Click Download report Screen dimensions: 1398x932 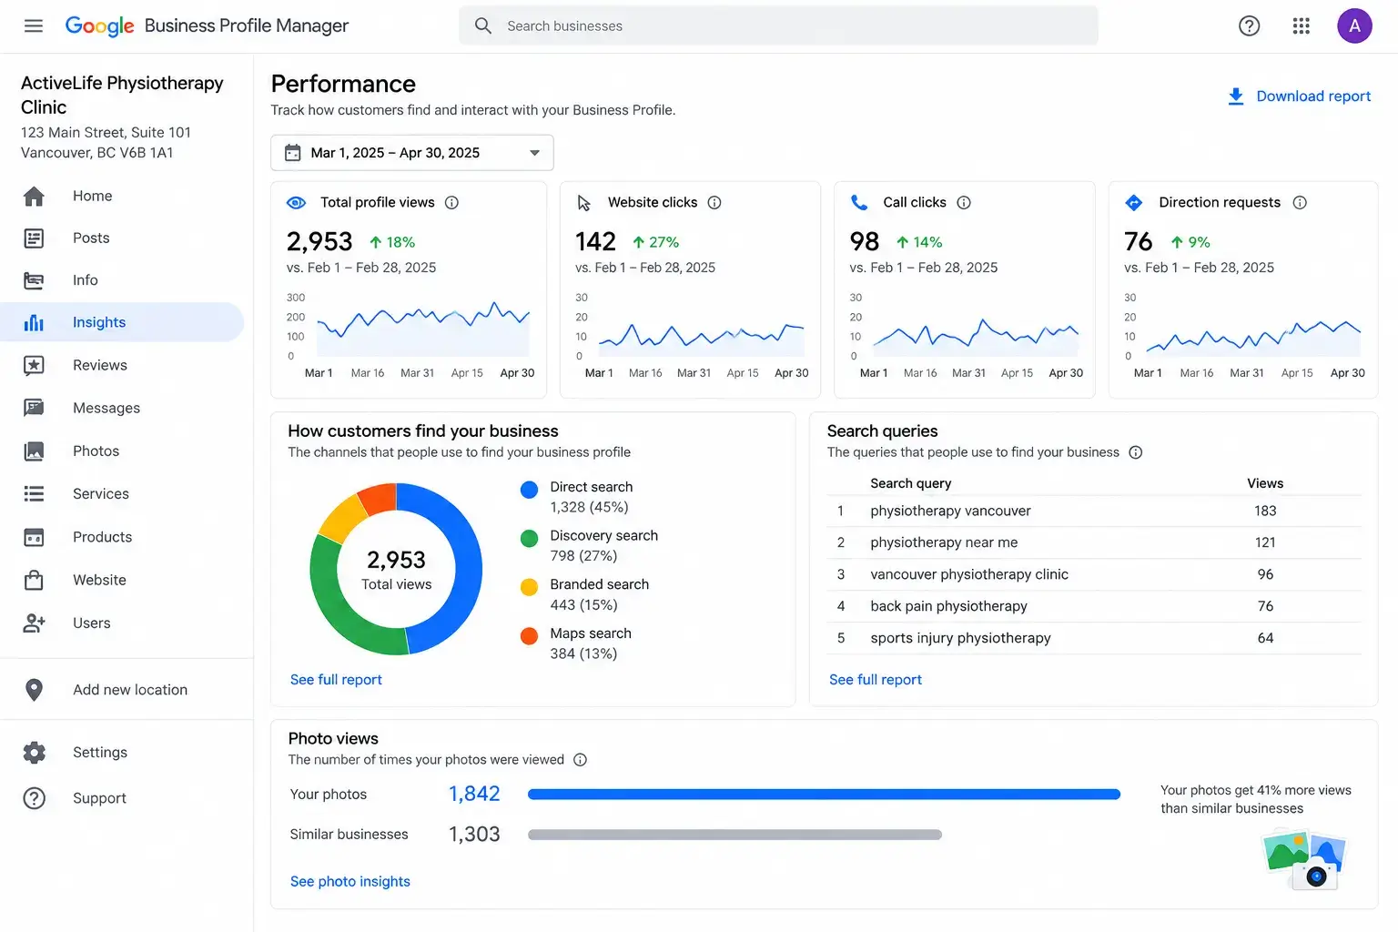pyautogui.click(x=1299, y=96)
